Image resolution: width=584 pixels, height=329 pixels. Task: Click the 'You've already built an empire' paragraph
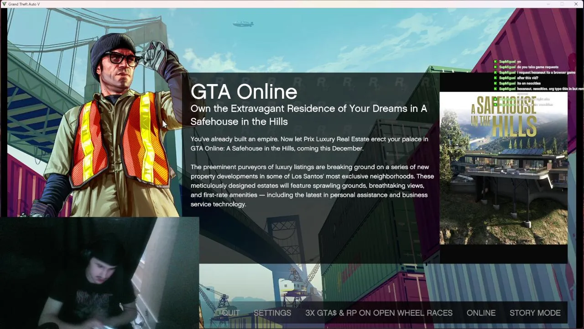point(309,143)
